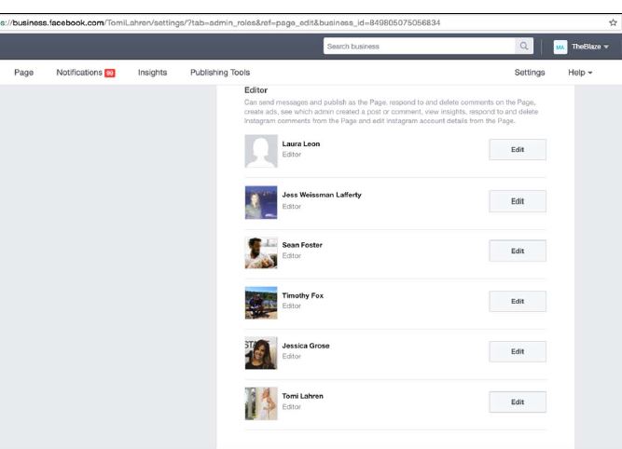Viewport: 622px width, 449px height.
Task: Expand the Help menu
Action: (580, 73)
